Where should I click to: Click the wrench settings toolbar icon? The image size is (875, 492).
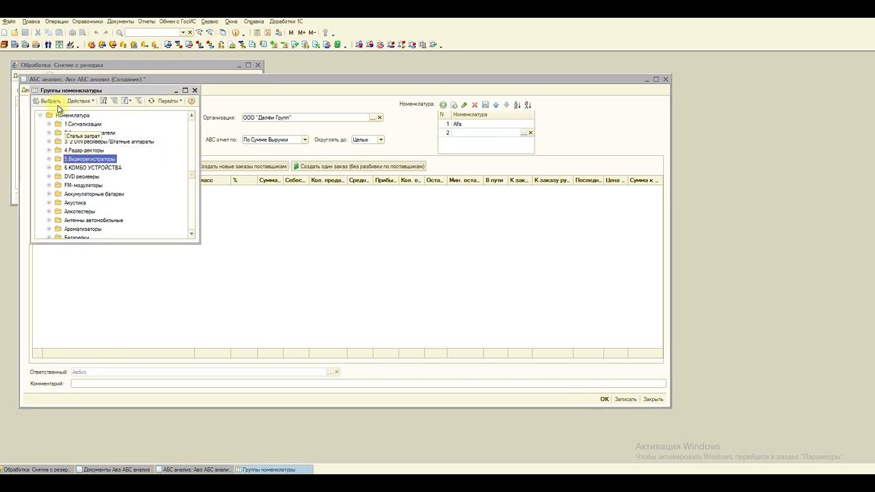point(325,32)
